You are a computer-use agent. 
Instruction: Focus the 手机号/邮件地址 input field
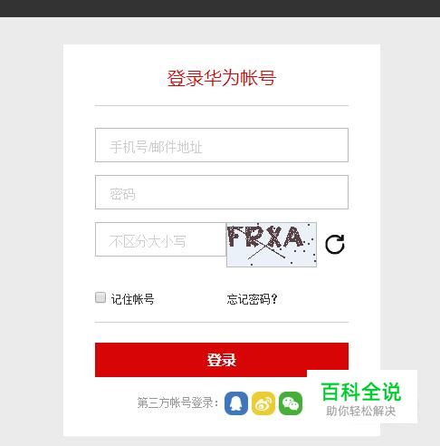pos(222,145)
